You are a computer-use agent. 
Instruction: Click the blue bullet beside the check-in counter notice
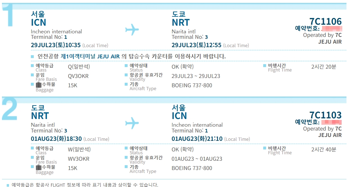(x=32, y=56)
